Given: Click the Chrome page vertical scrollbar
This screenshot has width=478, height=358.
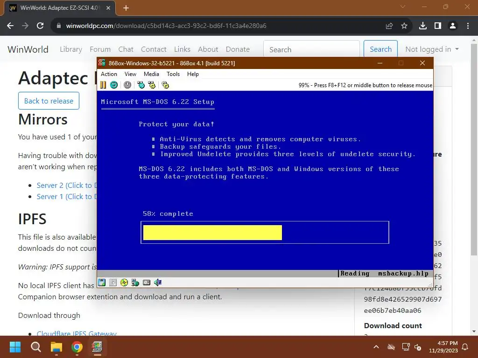Looking at the screenshot, I should click(x=474, y=149).
